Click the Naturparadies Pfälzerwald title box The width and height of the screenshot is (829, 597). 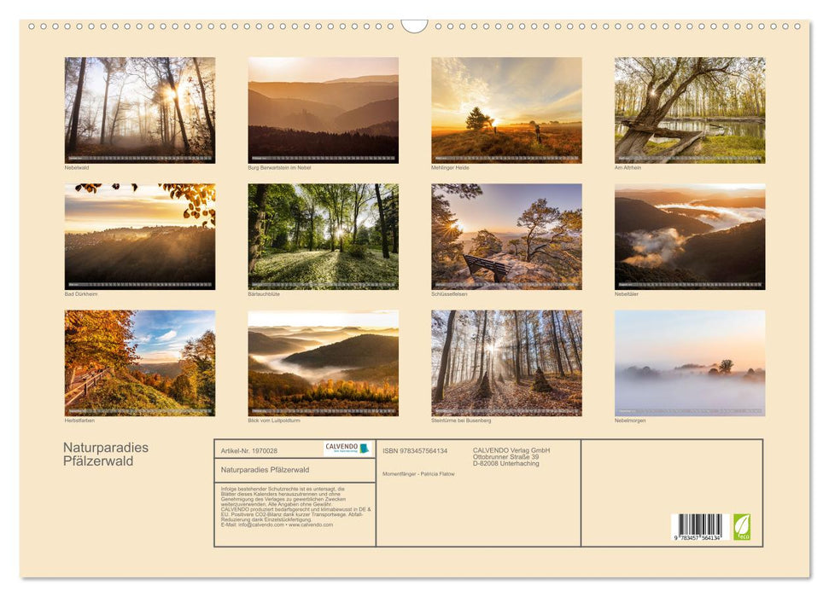pyautogui.click(x=267, y=469)
